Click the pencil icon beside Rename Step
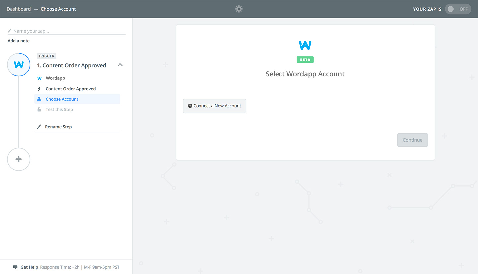This screenshot has width=478, height=274. [x=39, y=127]
